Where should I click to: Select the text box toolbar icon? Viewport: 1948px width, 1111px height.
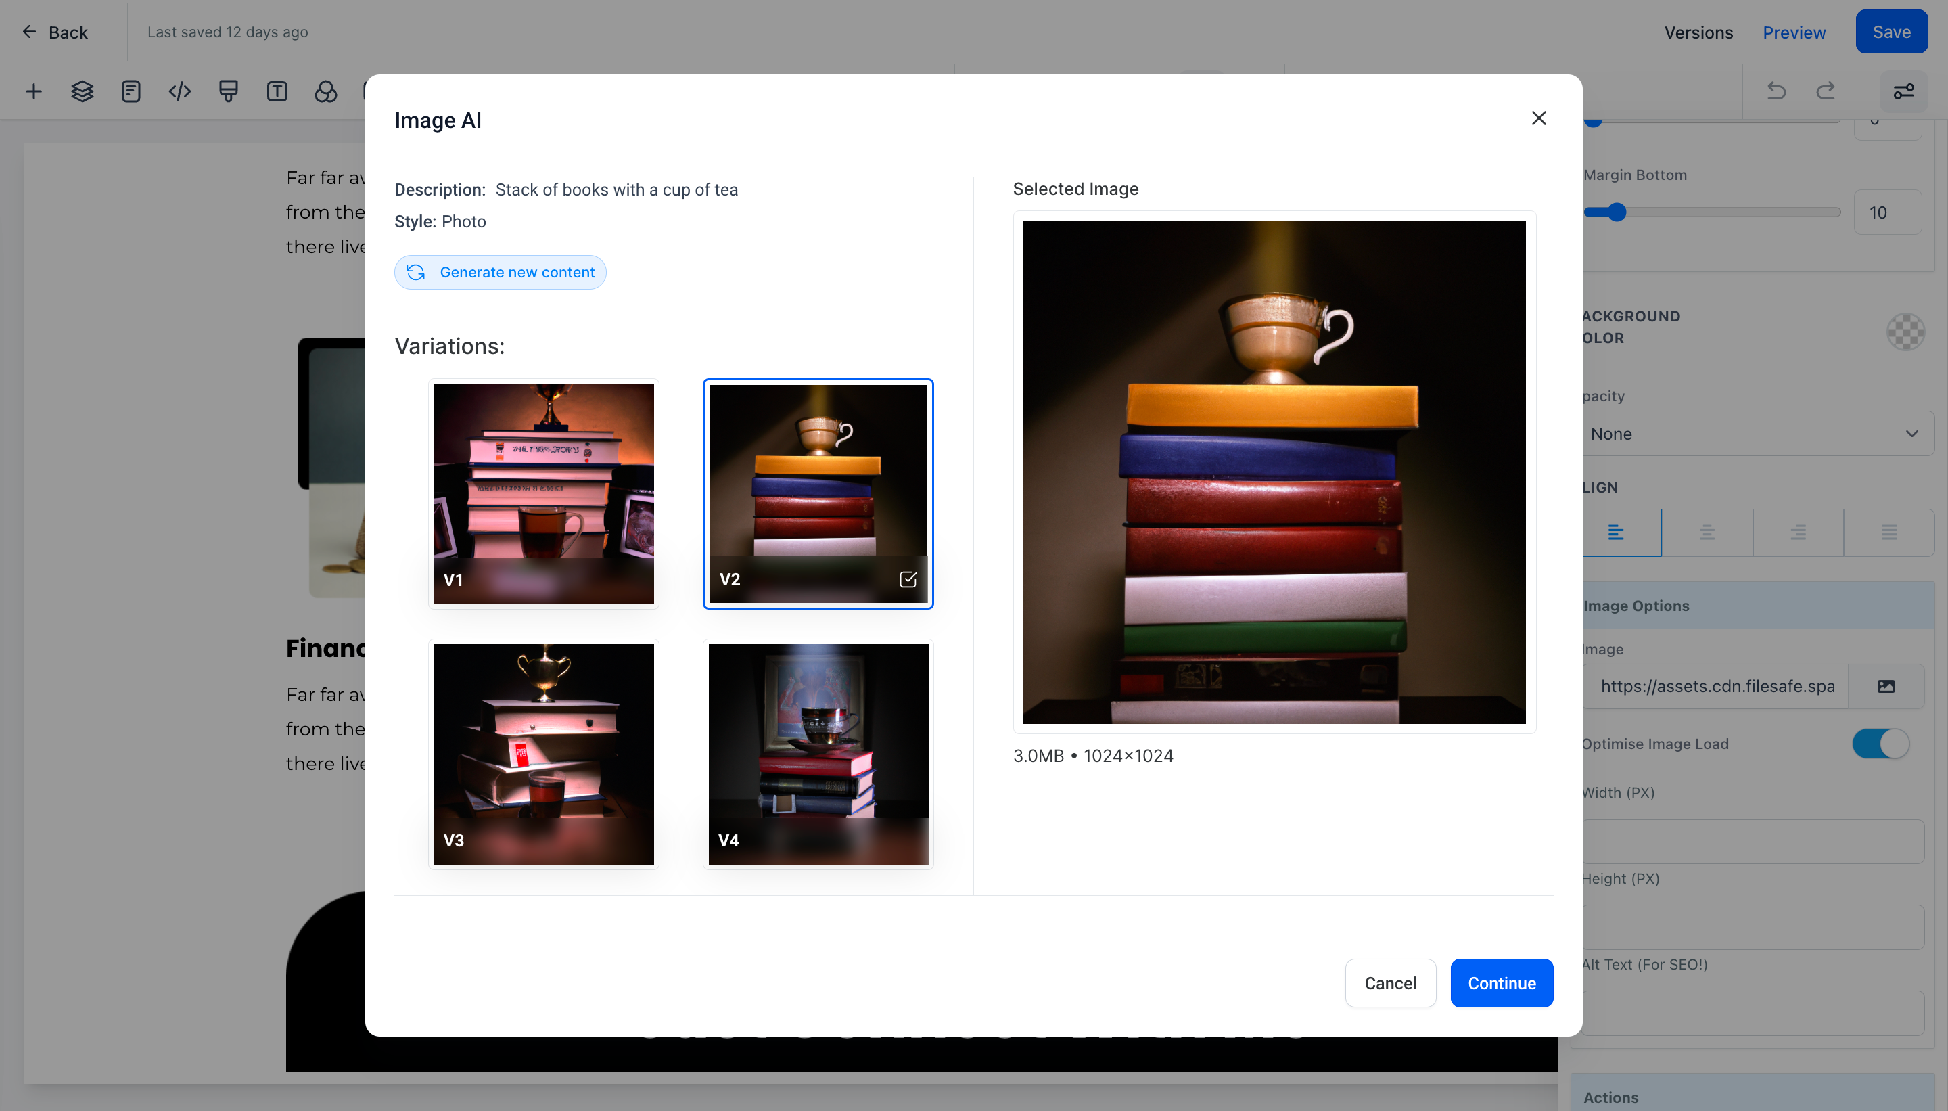pos(277,91)
